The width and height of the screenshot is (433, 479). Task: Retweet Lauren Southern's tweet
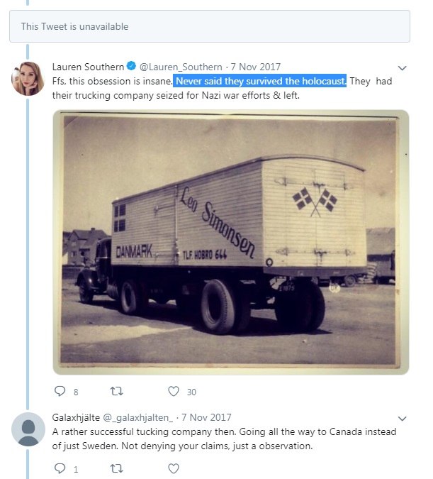[x=117, y=391]
